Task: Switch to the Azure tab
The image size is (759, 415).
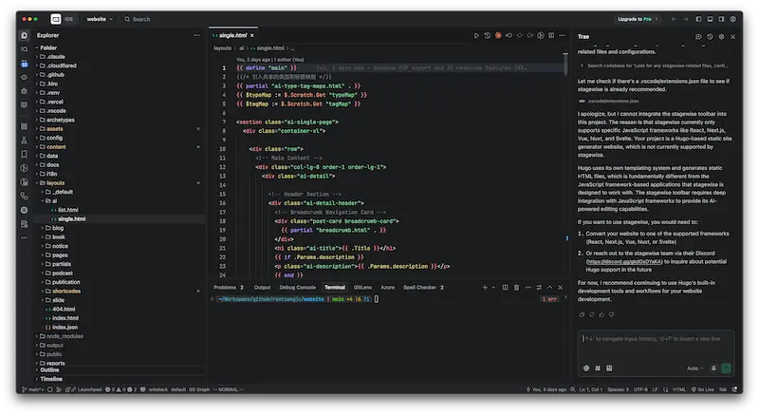Action: click(387, 287)
